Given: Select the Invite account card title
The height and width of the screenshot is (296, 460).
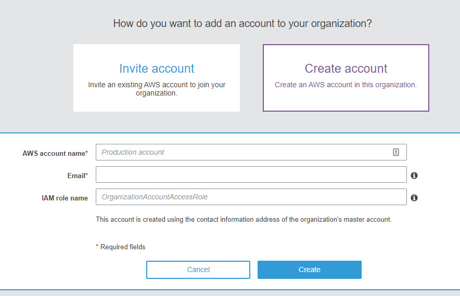Looking at the screenshot, I should (157, 69).
